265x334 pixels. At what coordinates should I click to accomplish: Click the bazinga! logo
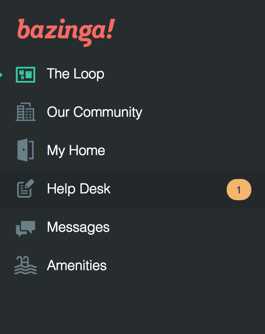[x=66, y=31]
